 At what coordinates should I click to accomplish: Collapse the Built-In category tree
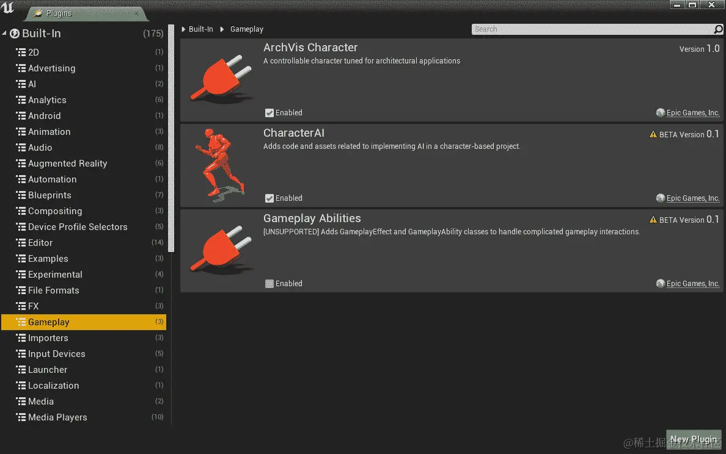coord(4,34)
